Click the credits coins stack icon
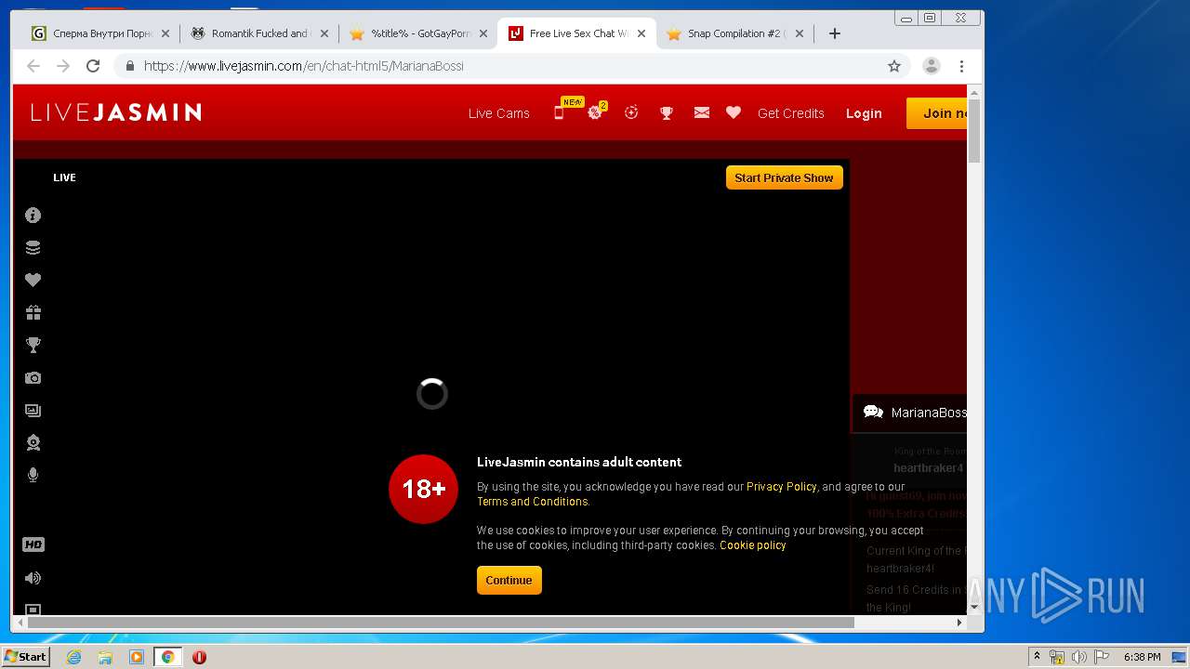 point(33,248)
